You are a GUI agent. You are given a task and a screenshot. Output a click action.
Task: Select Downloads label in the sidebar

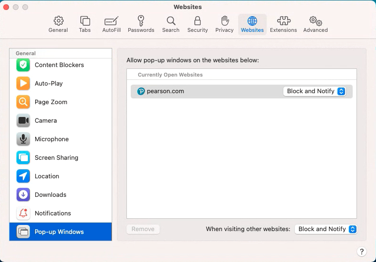tap(50, 194)
